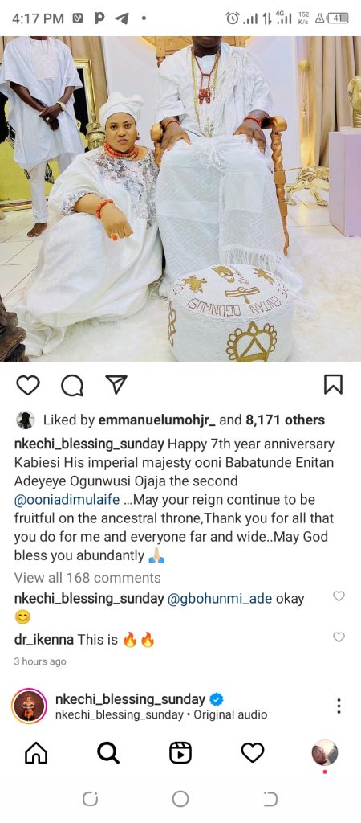Like the dr_ikenna comment
Image resolution: width=361 pixels, height=823 pixels.
(x=339, y=637)
